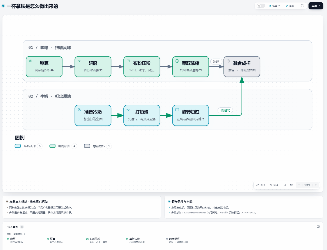Click the clock icon on the 萃取浓缩 node
The image size is (327, 250).
177,61
